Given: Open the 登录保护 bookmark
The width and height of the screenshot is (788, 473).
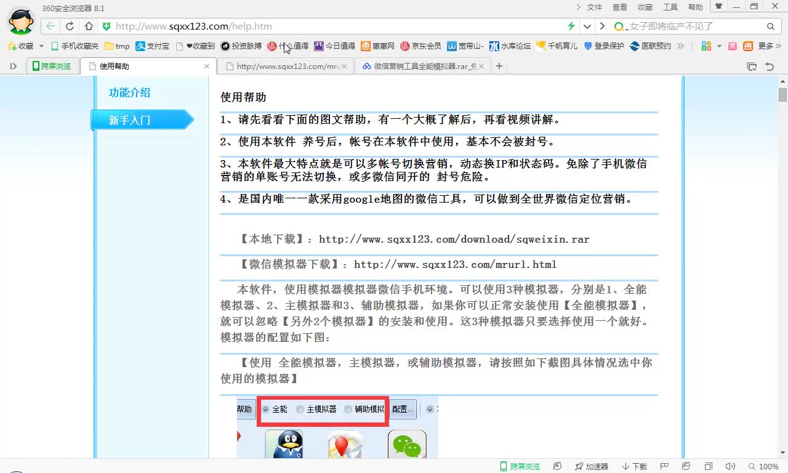Looking at the screenshot, I should [604, 46].
